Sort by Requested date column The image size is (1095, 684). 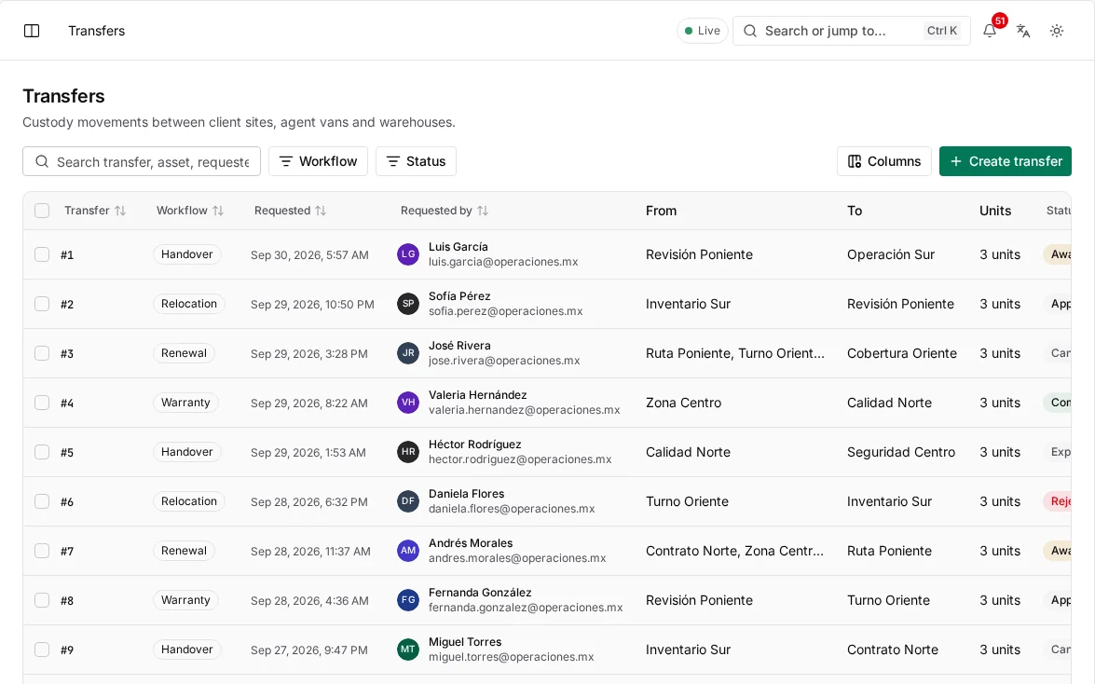pos(290,211)
